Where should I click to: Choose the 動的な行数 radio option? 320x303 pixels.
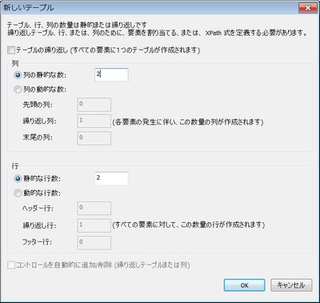pos(18,193)
